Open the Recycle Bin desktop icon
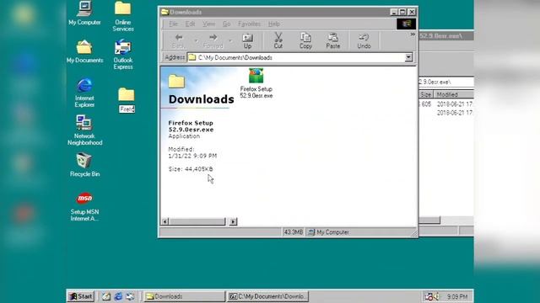The image size is (540, 303). pyautogui.click(x=84, y=165)
